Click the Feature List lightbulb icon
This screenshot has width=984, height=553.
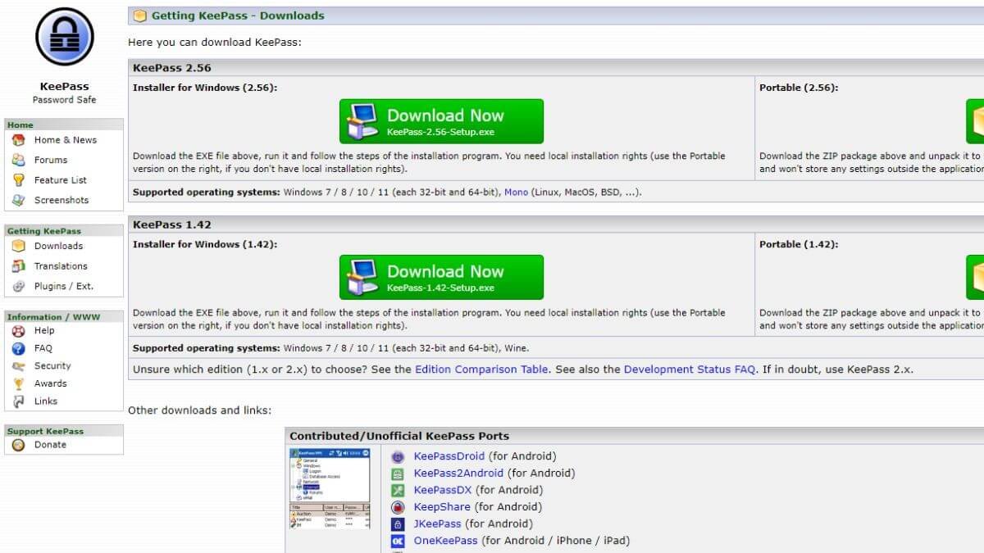coord(18,180)
